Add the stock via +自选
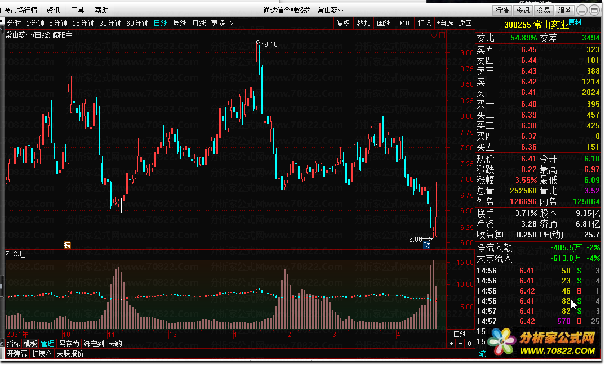 click(445, 24)
